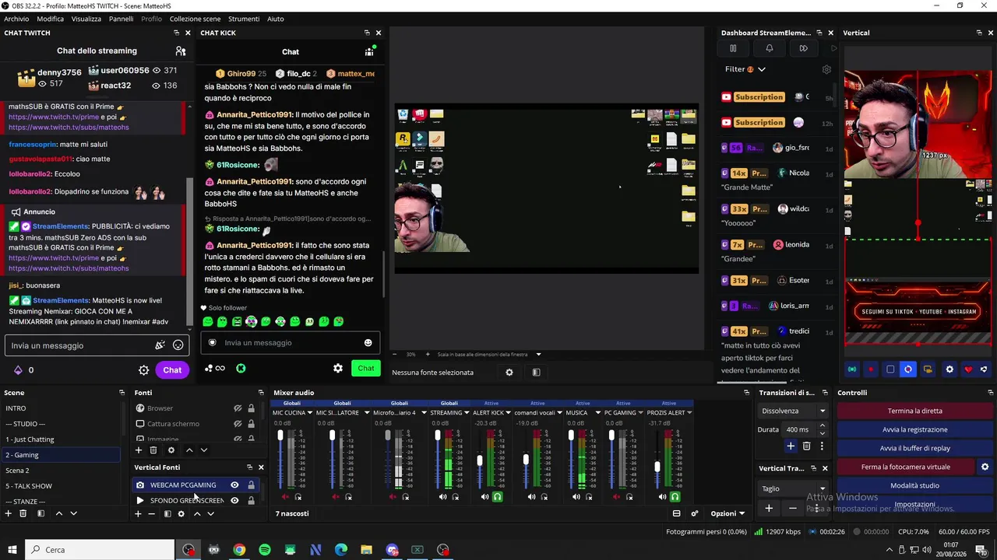Viewport: 997px width, 560px height.
Task: Enable Modalità studio
Action: [x=914, y=485]
